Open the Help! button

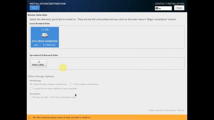click(179, 8)
